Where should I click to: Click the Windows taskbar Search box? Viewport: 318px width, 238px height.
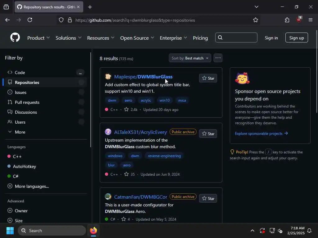(52, 231)
